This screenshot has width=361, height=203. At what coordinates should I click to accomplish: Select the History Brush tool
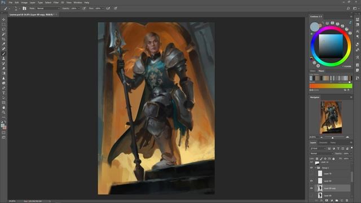coord(3,64)
